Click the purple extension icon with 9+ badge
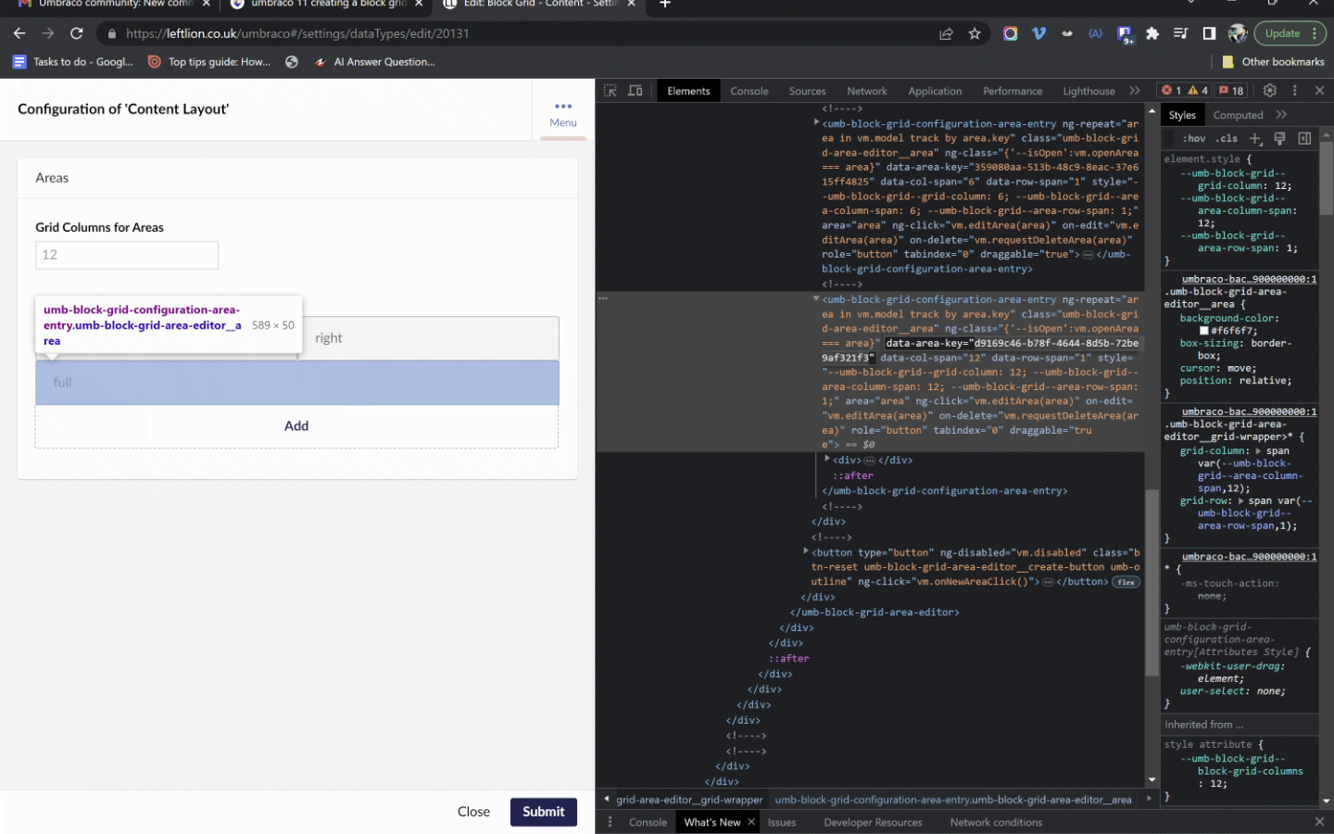The width and height of the screenshot is (1334, 834). coord(1126,34)
